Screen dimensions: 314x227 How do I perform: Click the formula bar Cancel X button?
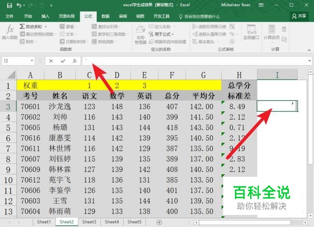pos(51,61)
